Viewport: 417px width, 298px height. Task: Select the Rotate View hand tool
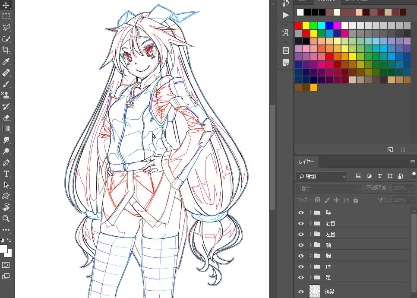(x=6, y=207)
